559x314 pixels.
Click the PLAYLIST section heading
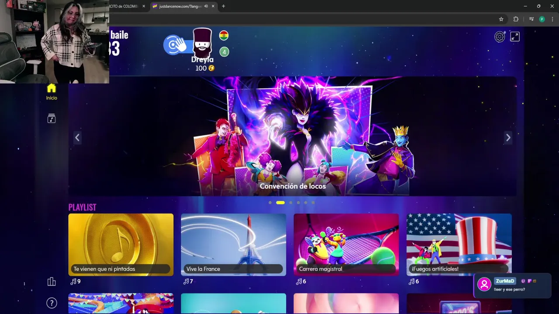[82, 207]
